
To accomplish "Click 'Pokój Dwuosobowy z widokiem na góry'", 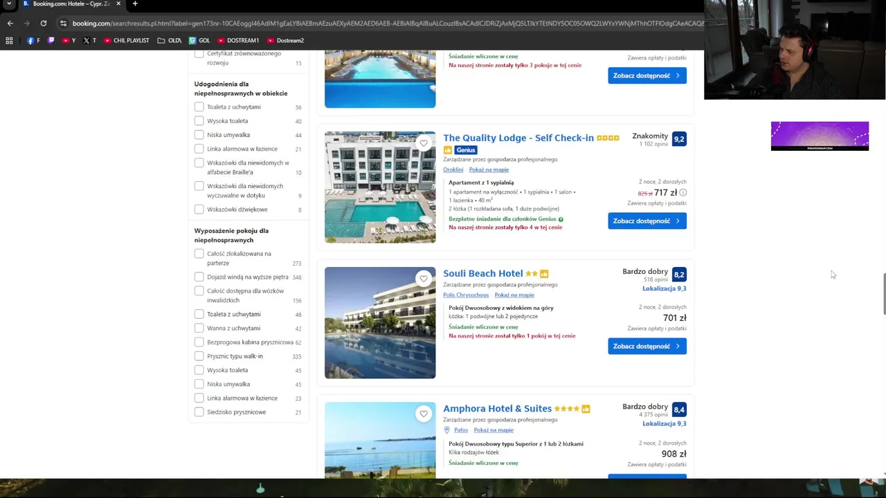I will click(501, 308).
